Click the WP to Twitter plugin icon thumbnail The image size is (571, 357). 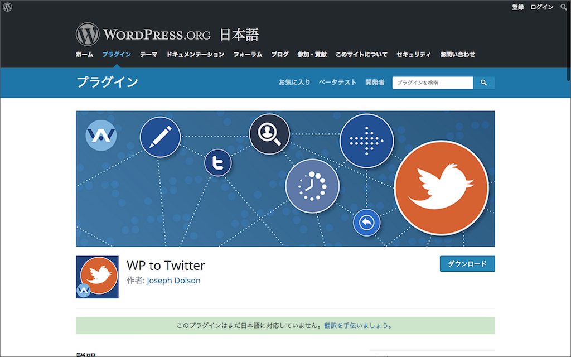pos(97,277)
